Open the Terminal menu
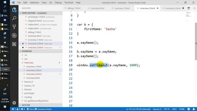Image resolution: width=197 pixels, height=111 pixels. click(x=69, y=2)
